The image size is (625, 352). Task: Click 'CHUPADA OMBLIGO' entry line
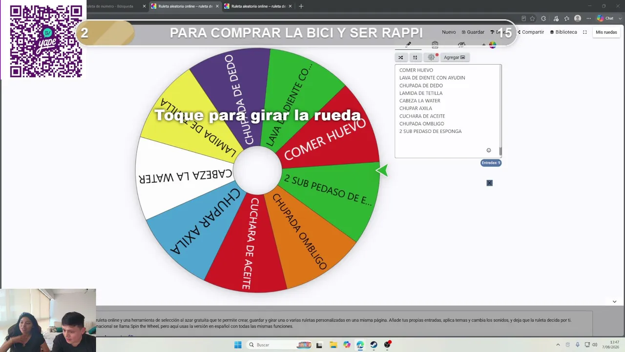point(422,124)
